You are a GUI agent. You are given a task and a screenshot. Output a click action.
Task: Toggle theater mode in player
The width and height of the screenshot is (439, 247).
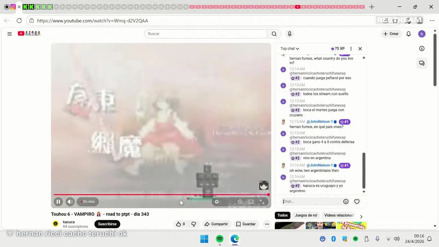[251, 202]
